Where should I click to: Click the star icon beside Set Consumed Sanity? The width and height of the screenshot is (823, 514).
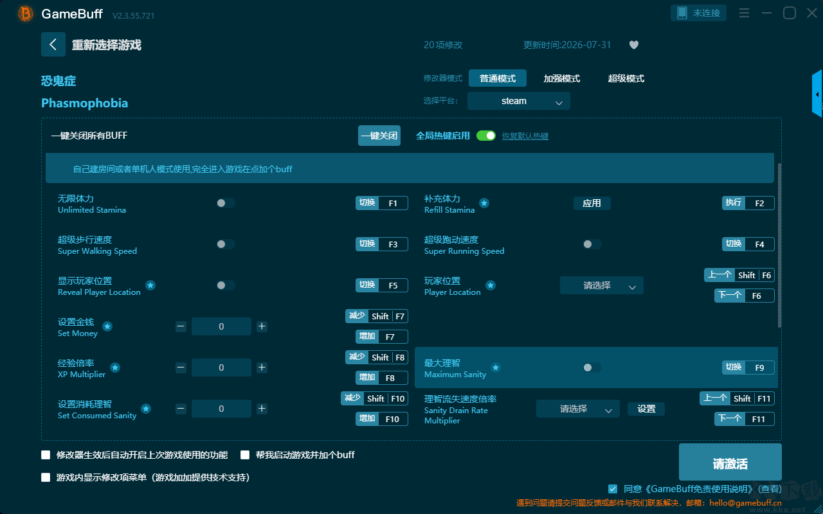pyautogui.click(x=146, y=409)
